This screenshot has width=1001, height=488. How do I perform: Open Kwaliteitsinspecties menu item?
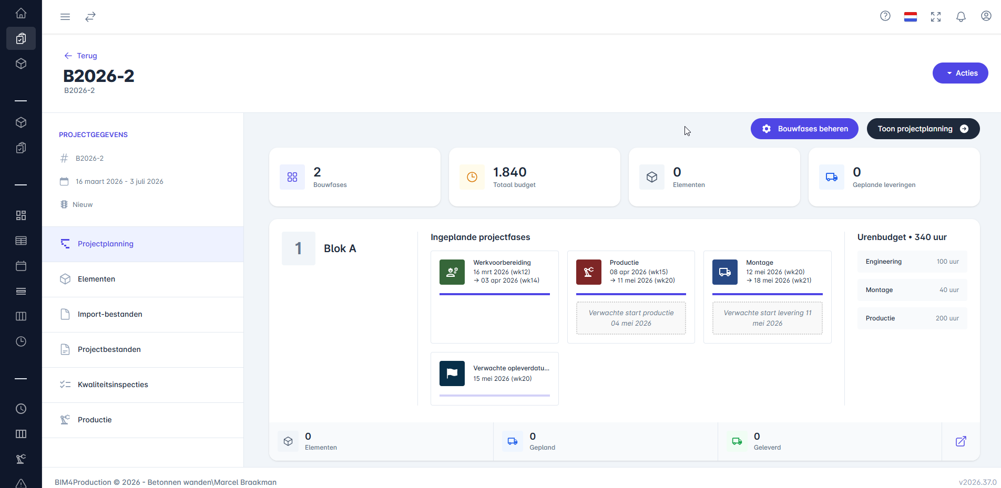tap(143, 385)
